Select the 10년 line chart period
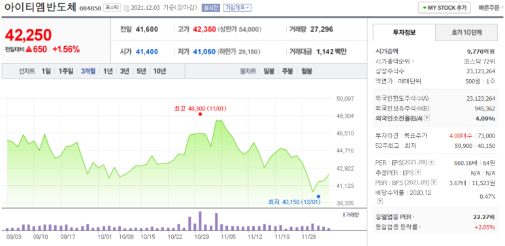This screenshot has width=505, height=246. tap(159, 71)
